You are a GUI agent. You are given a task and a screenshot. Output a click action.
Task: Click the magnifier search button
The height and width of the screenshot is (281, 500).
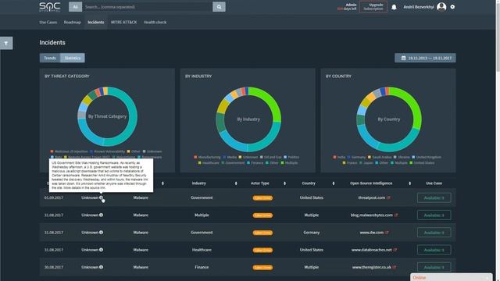(219, 7)
